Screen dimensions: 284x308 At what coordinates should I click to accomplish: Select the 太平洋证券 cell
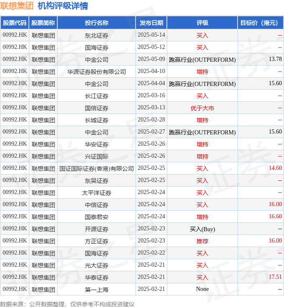(97, 193)
